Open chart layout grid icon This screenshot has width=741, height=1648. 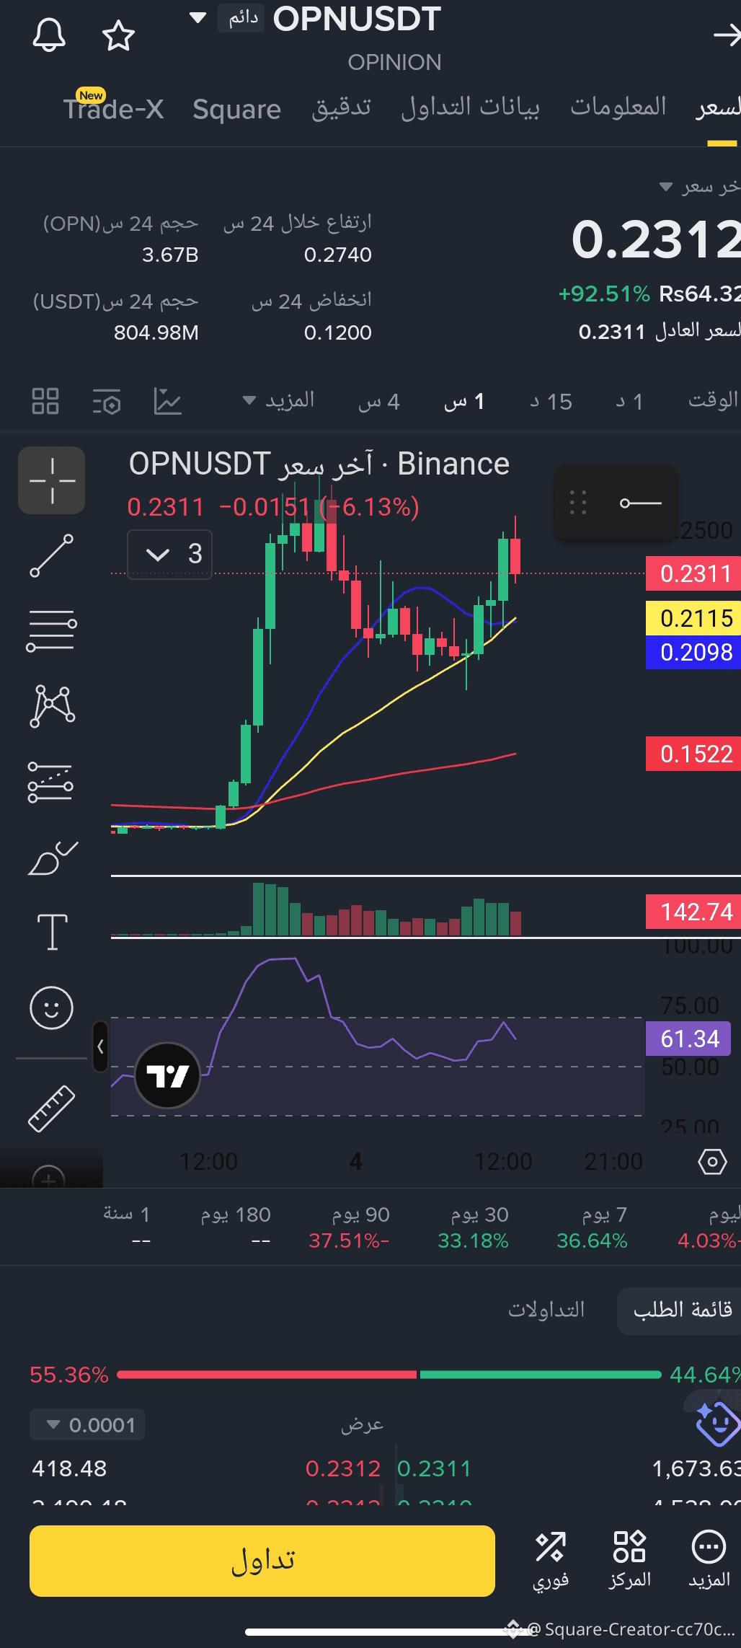point(45,401)
